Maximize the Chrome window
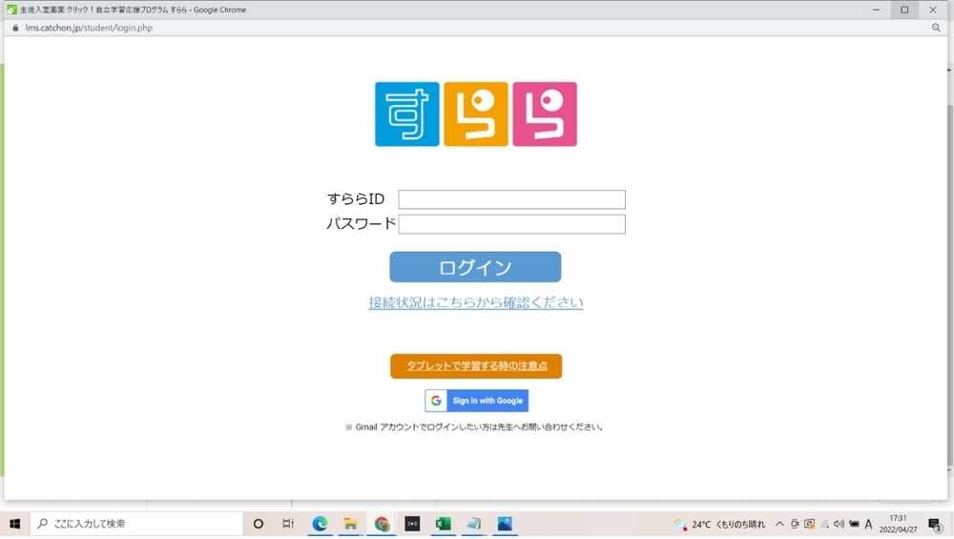The width and height of the screenshot is (954, 539). (904, 10)
